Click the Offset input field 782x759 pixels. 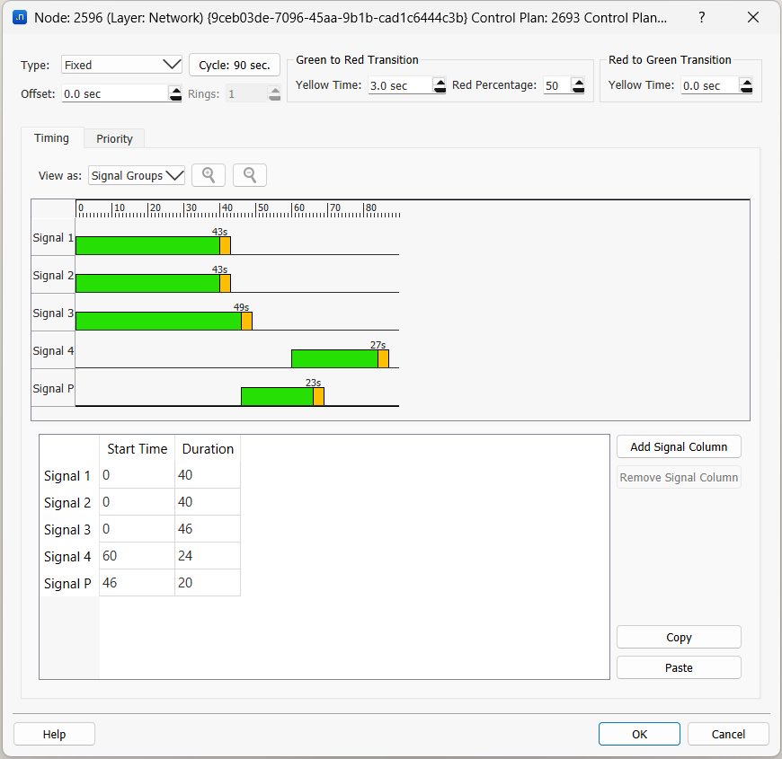(x=114, y=93)
